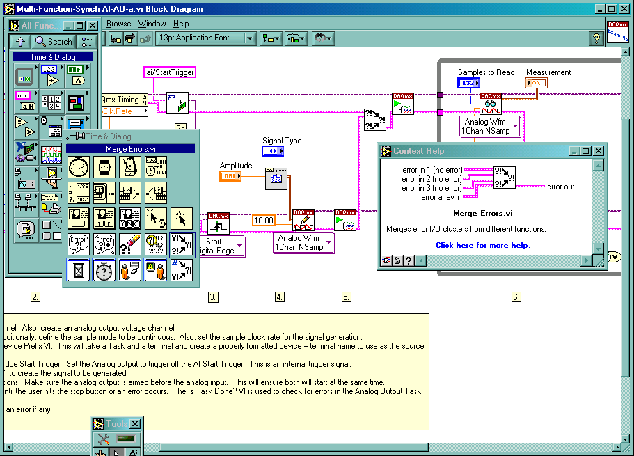Click Merge Errors node on block diagram
Viewport: 634px width, 456px height.
[x=375, y=119]
